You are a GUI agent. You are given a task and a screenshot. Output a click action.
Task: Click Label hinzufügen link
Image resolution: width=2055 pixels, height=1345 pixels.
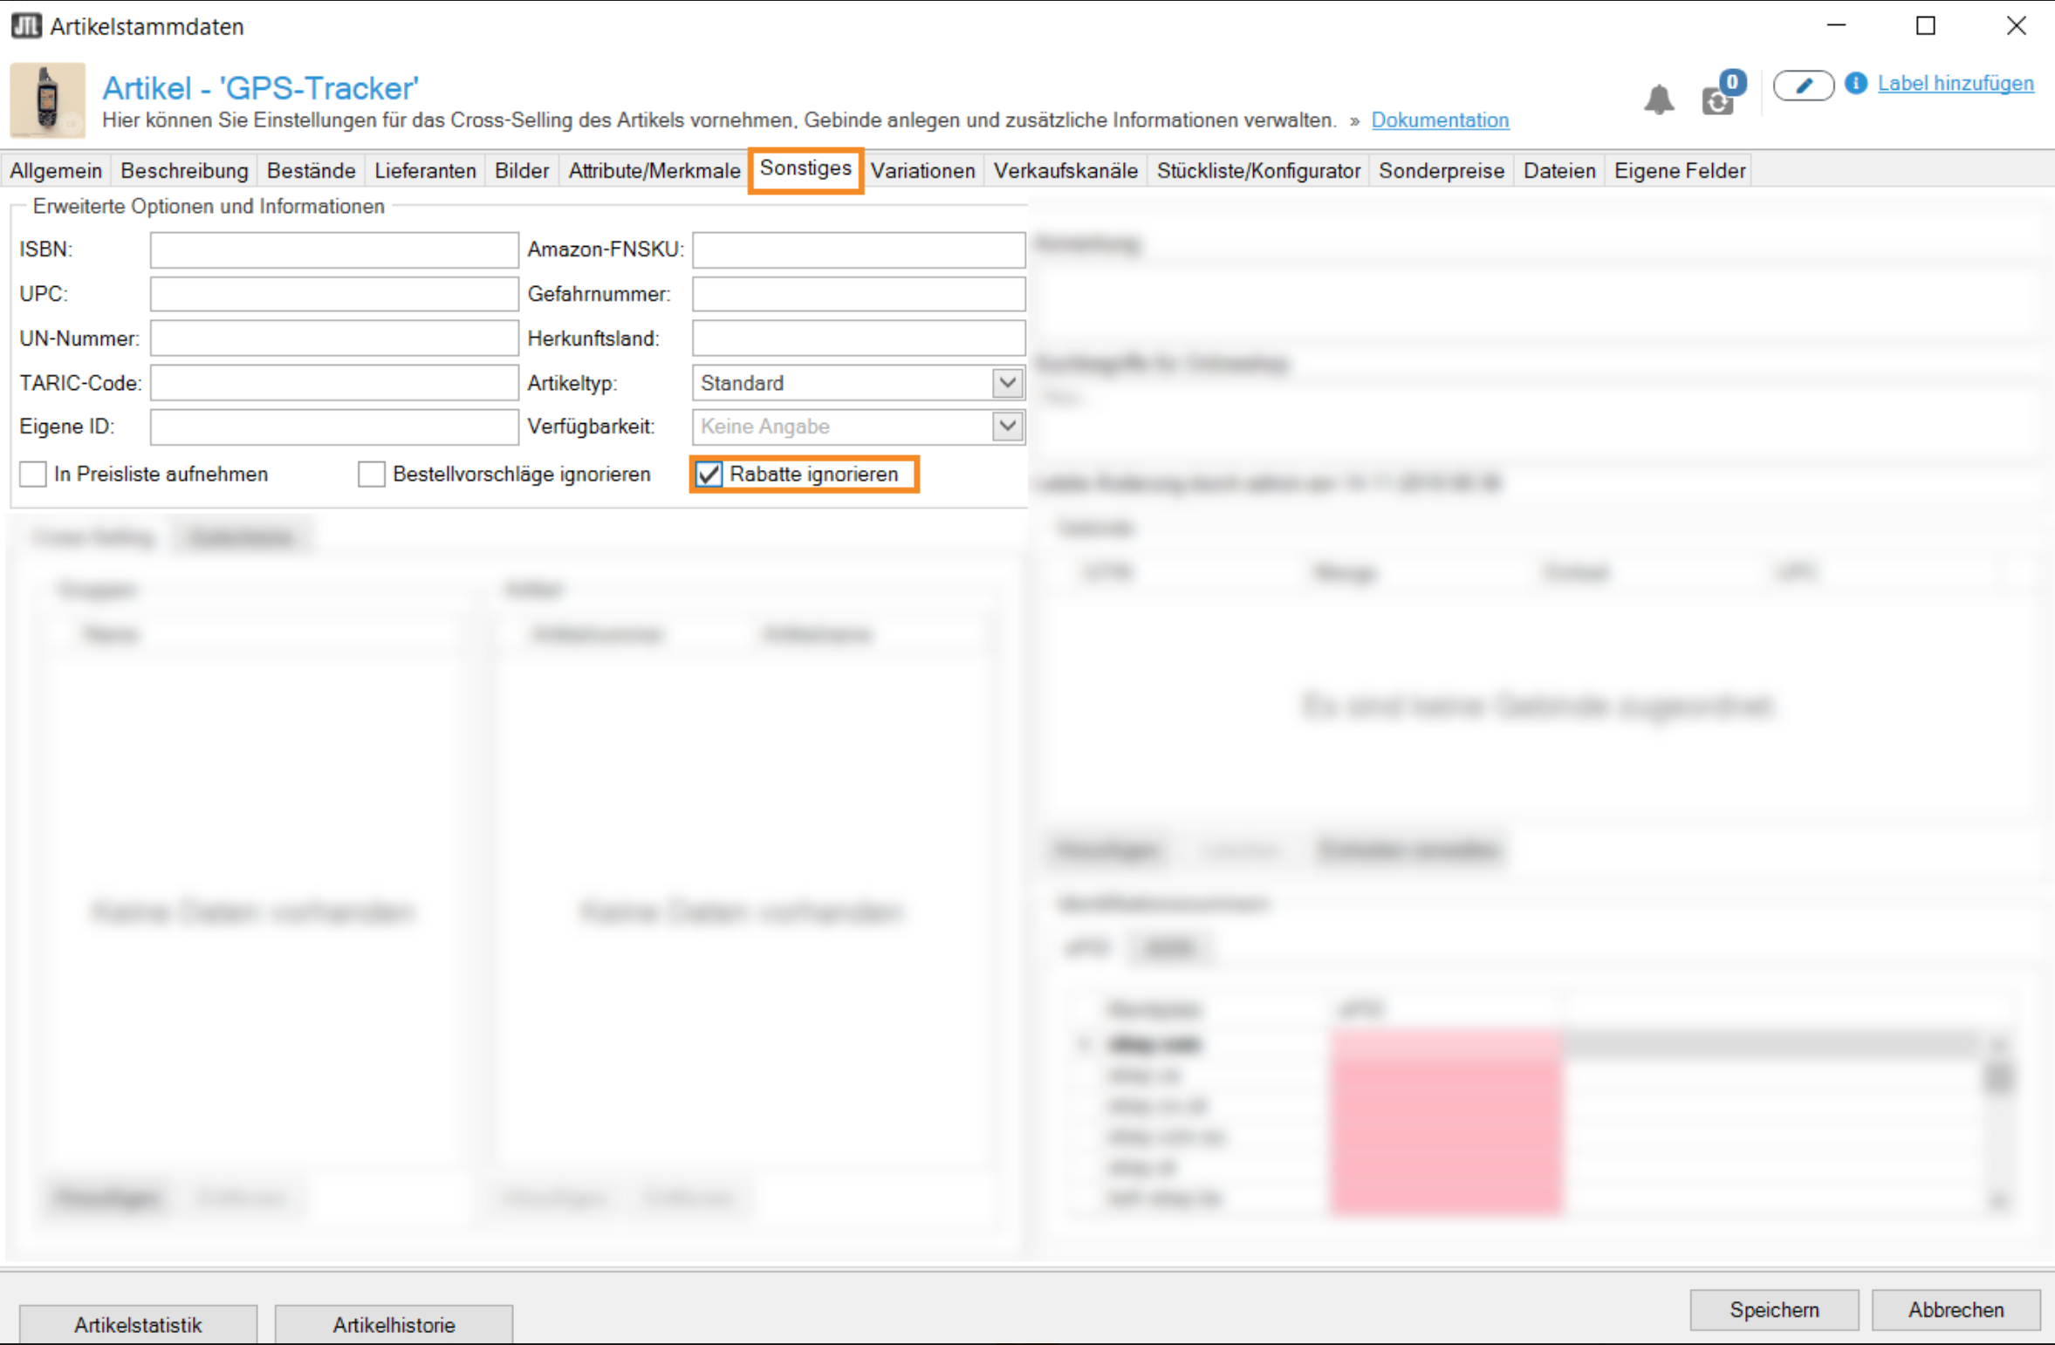click(x=1955, y=84)
